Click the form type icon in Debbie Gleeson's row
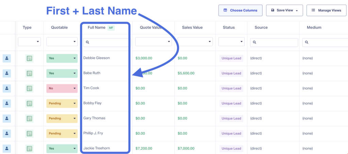 click(29, 58)
